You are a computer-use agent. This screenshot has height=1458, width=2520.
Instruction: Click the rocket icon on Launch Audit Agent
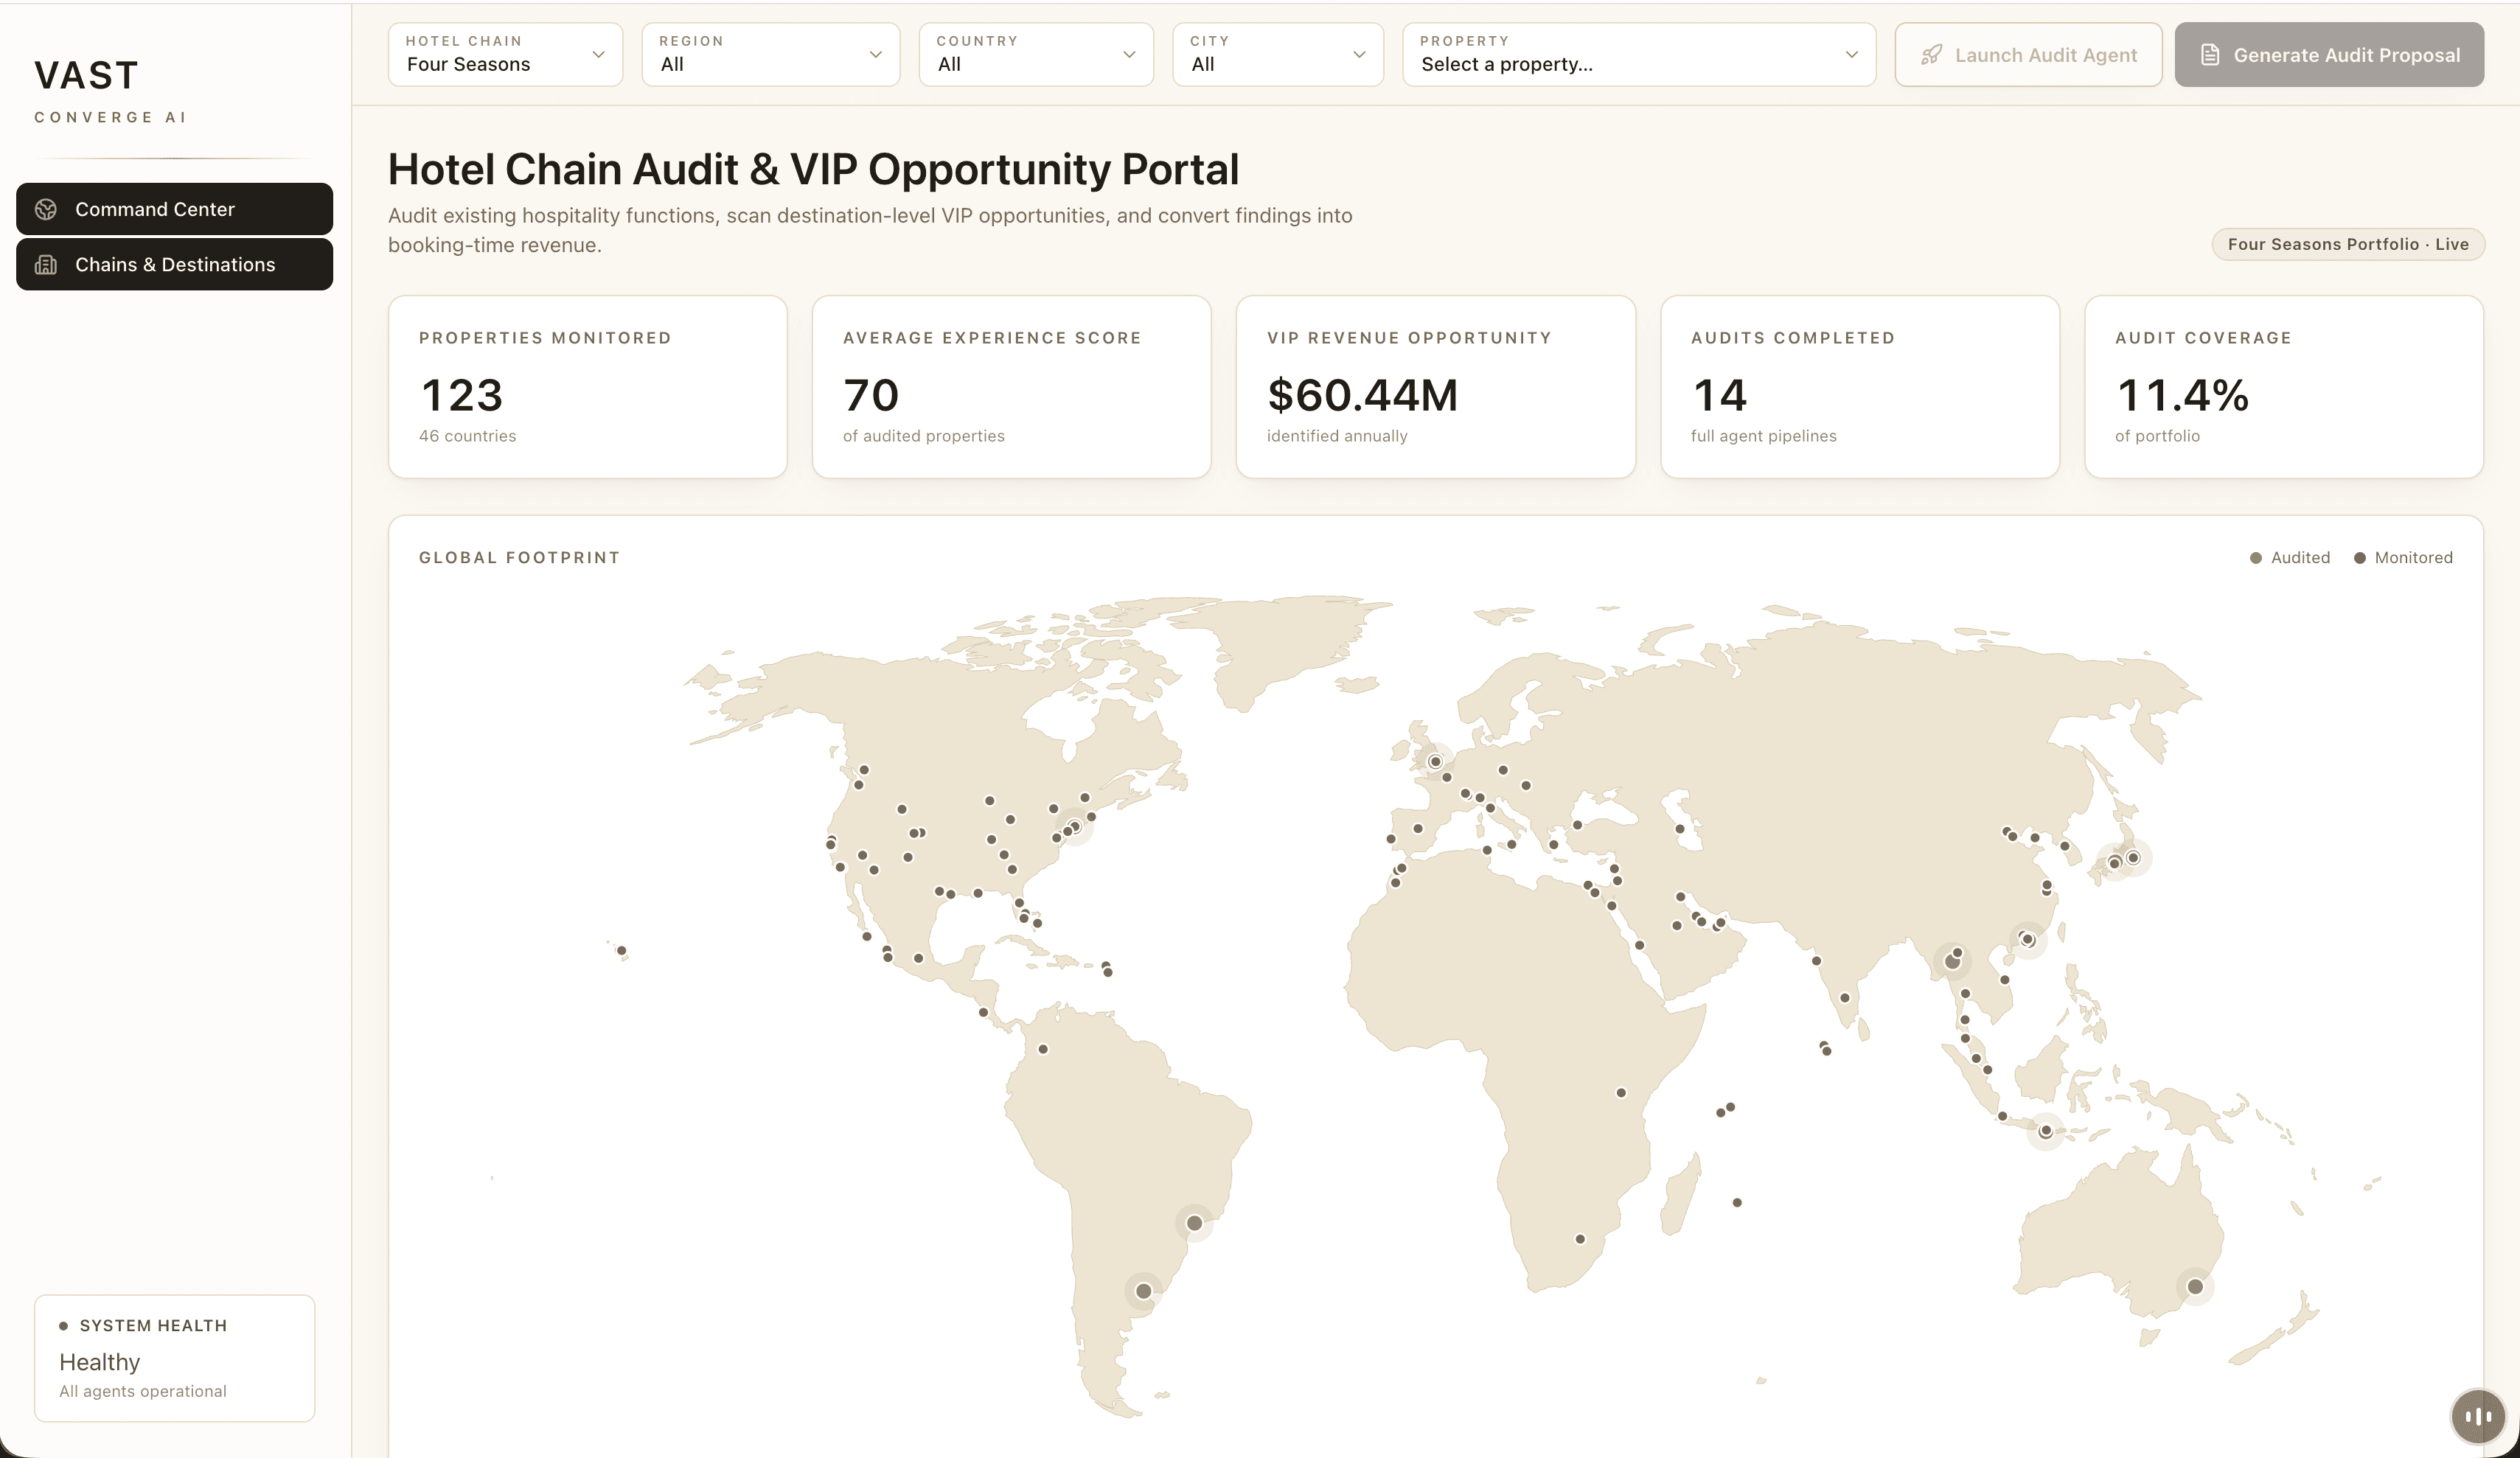tap(1931, 55)
